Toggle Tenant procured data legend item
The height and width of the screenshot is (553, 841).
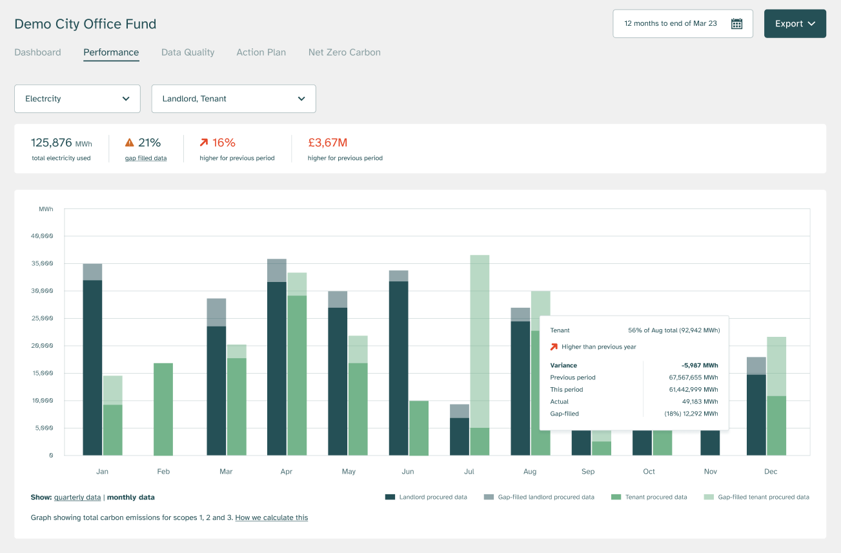tap(616, 498)
